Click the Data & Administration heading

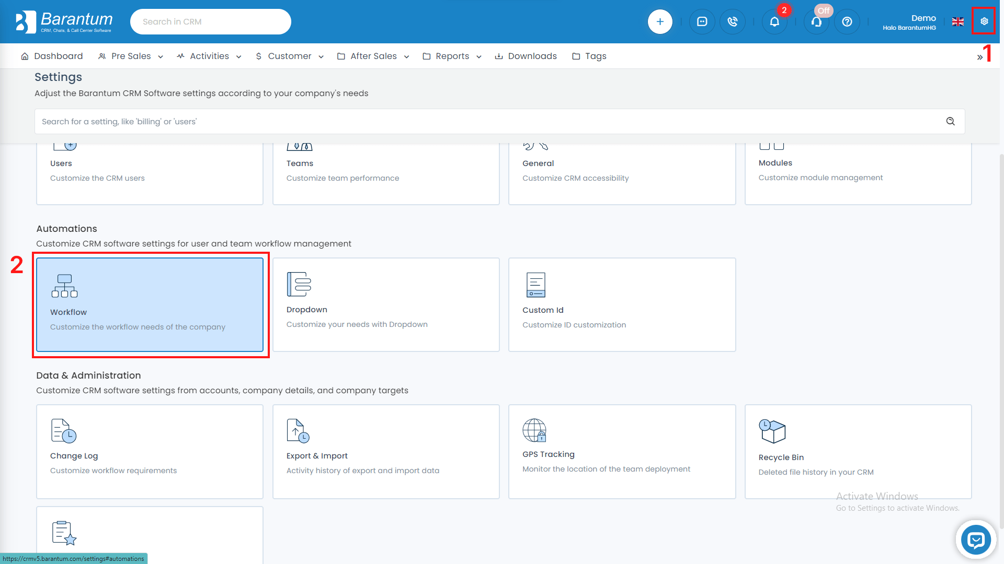coord(88,375)
